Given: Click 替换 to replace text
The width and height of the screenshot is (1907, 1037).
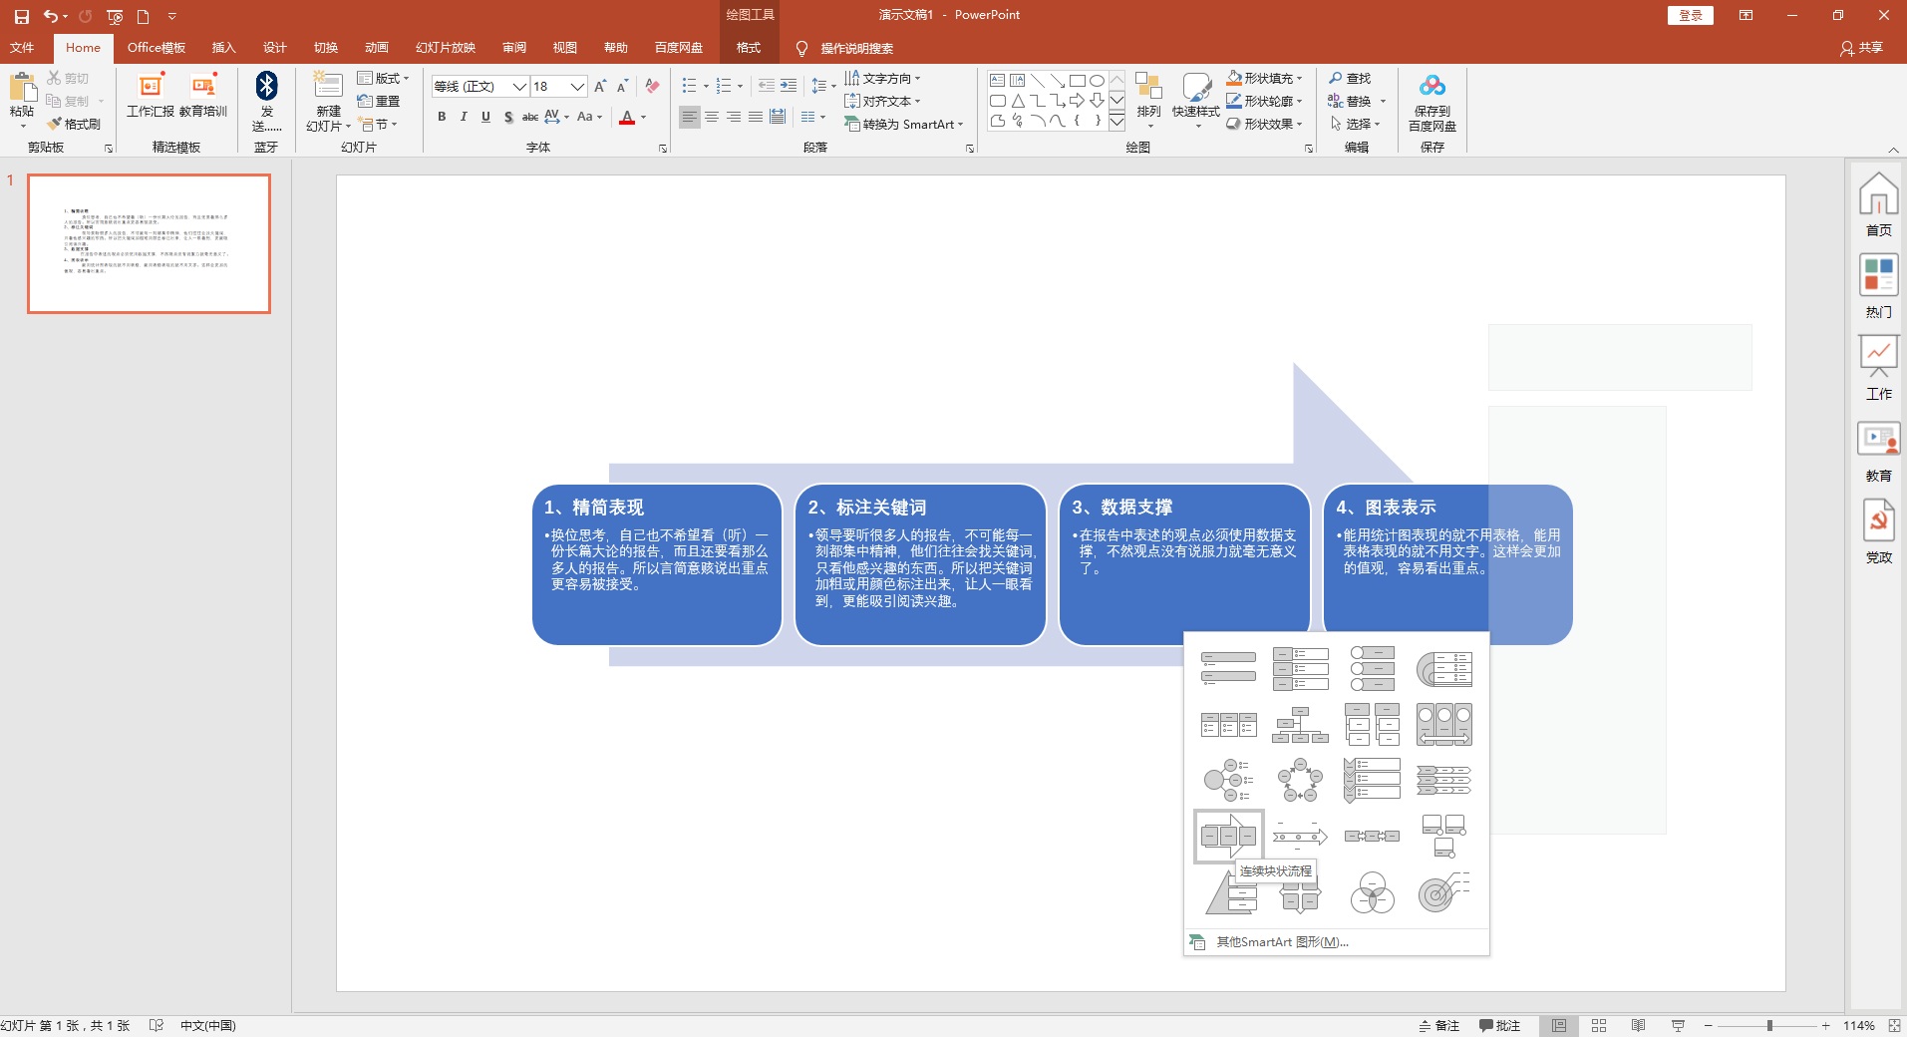Looking at the screenshot, I should [1350, 101].
